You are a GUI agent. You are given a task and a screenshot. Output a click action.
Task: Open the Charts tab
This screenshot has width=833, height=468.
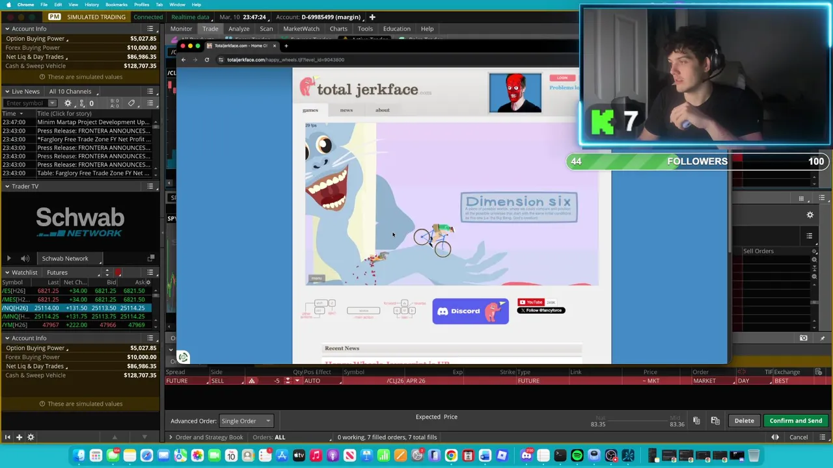(338, 29)
